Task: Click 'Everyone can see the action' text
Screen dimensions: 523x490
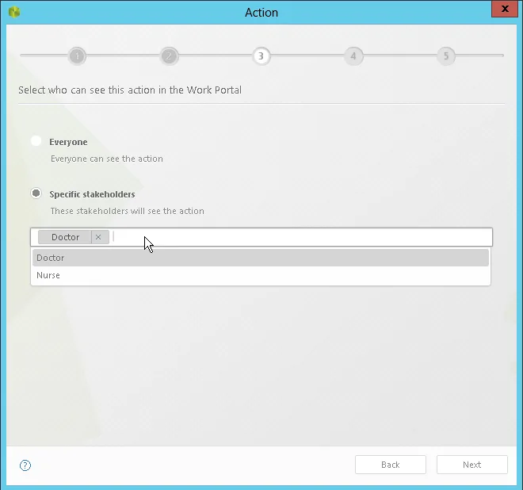Action: tap(107, 159)
